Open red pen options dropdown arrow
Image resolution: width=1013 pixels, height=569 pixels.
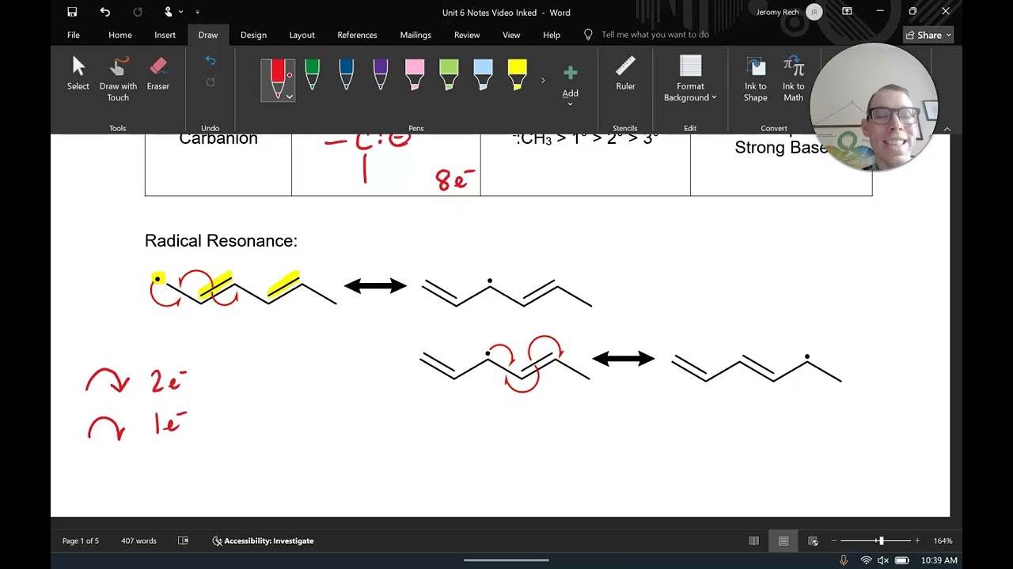(x=290, y=96)
